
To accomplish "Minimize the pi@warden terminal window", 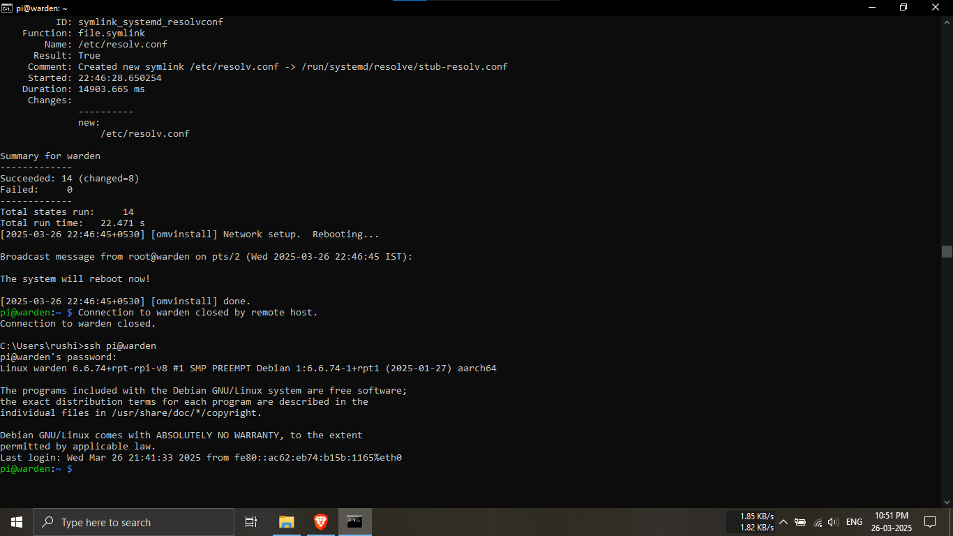I will [x=871, y=8].
